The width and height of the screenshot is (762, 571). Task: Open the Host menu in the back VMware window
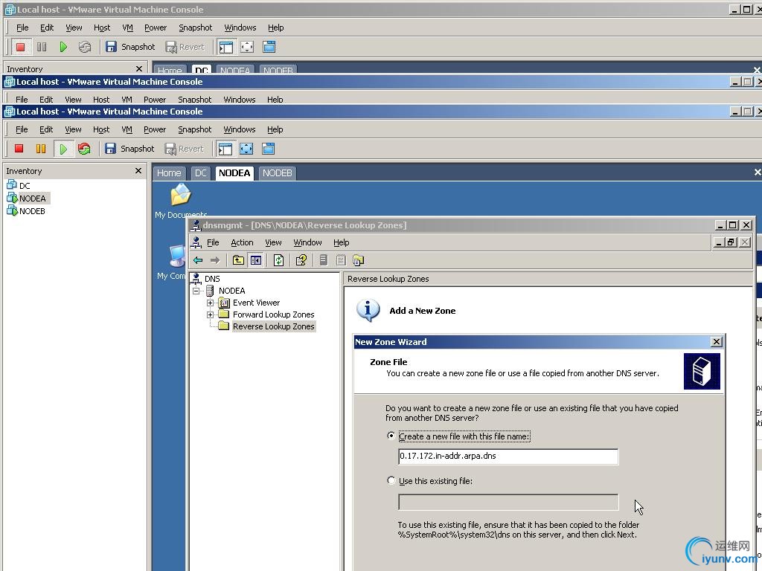(x=101, y=28)
